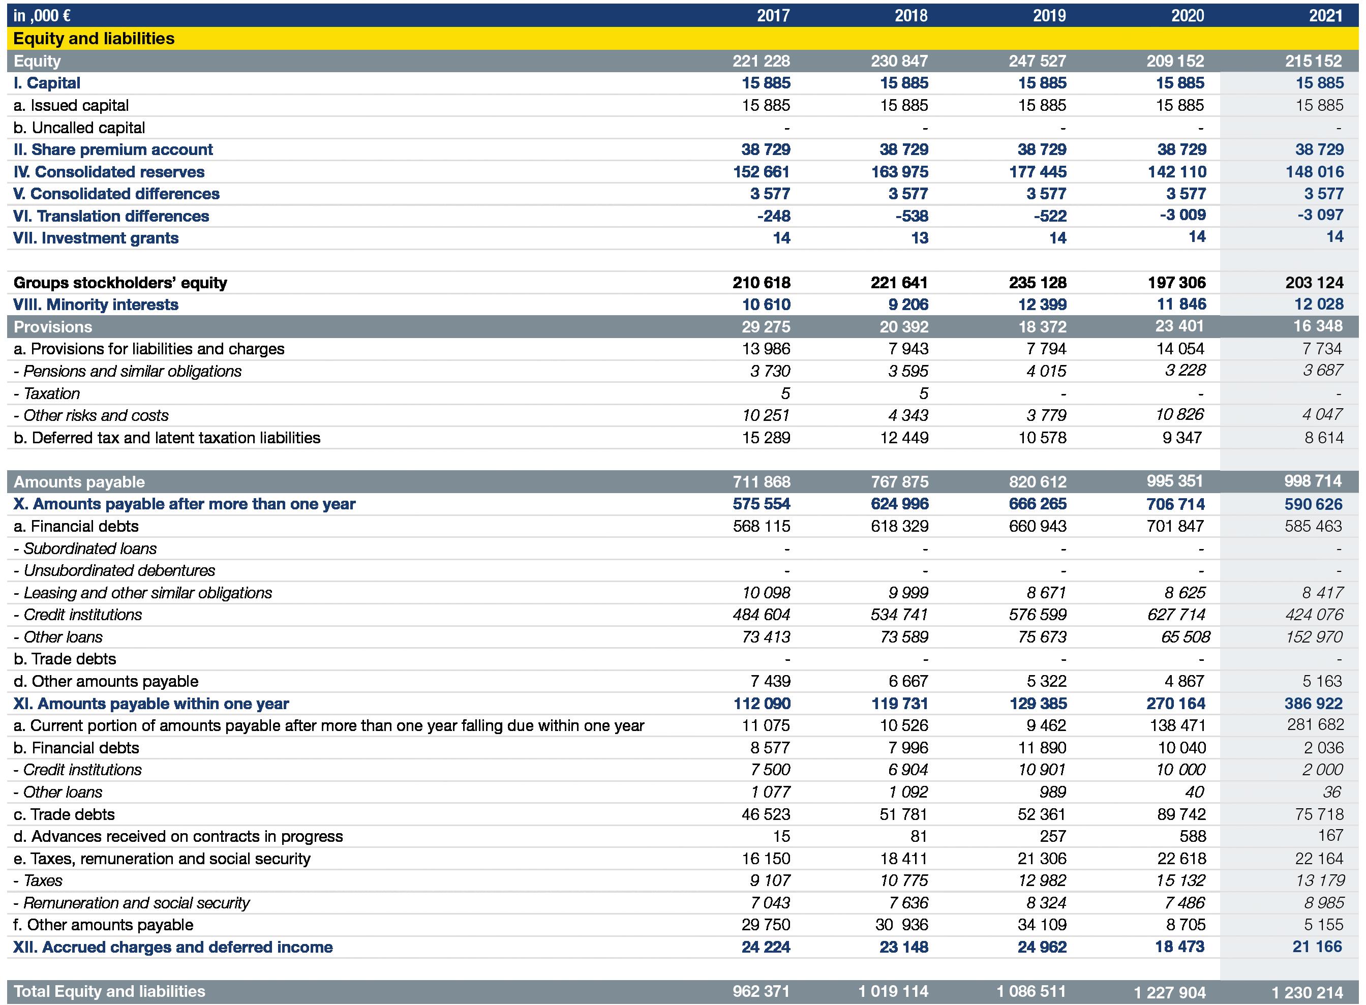Click Total Equity and liabilities 2021 value
This screenshot has height=1005, width=1366.
point(1307,992)
